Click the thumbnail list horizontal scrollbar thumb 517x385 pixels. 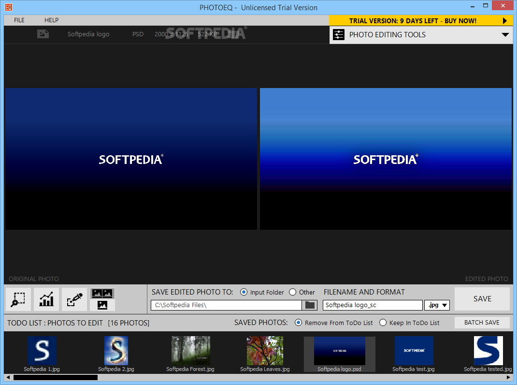pyautogui.click(x=56, y=377)
